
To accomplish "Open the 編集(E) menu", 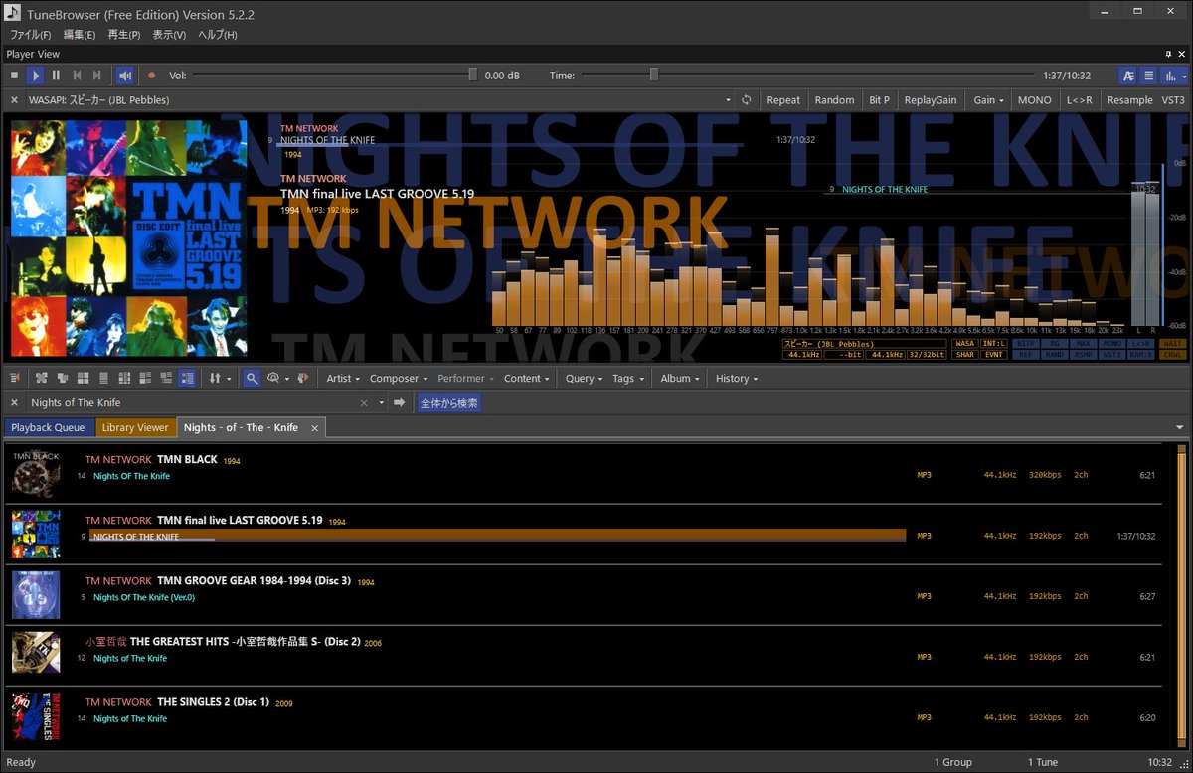I will click(x=80, y=35).
